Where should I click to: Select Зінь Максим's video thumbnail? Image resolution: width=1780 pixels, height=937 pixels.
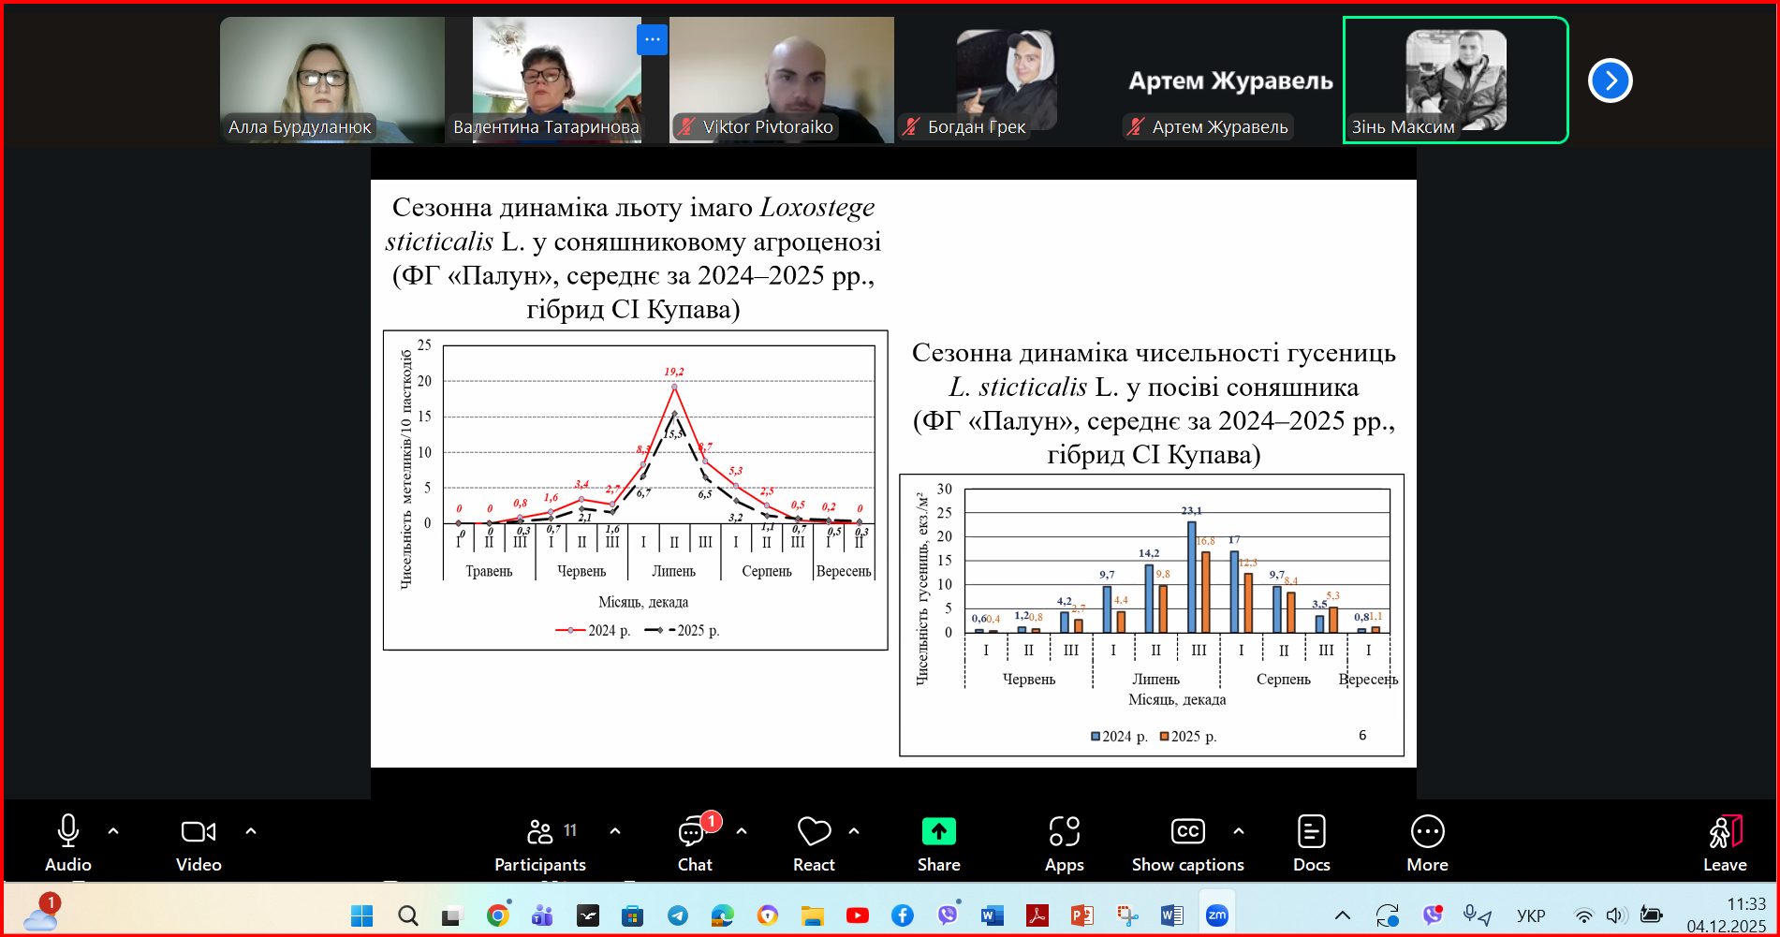pos(1455,81)
